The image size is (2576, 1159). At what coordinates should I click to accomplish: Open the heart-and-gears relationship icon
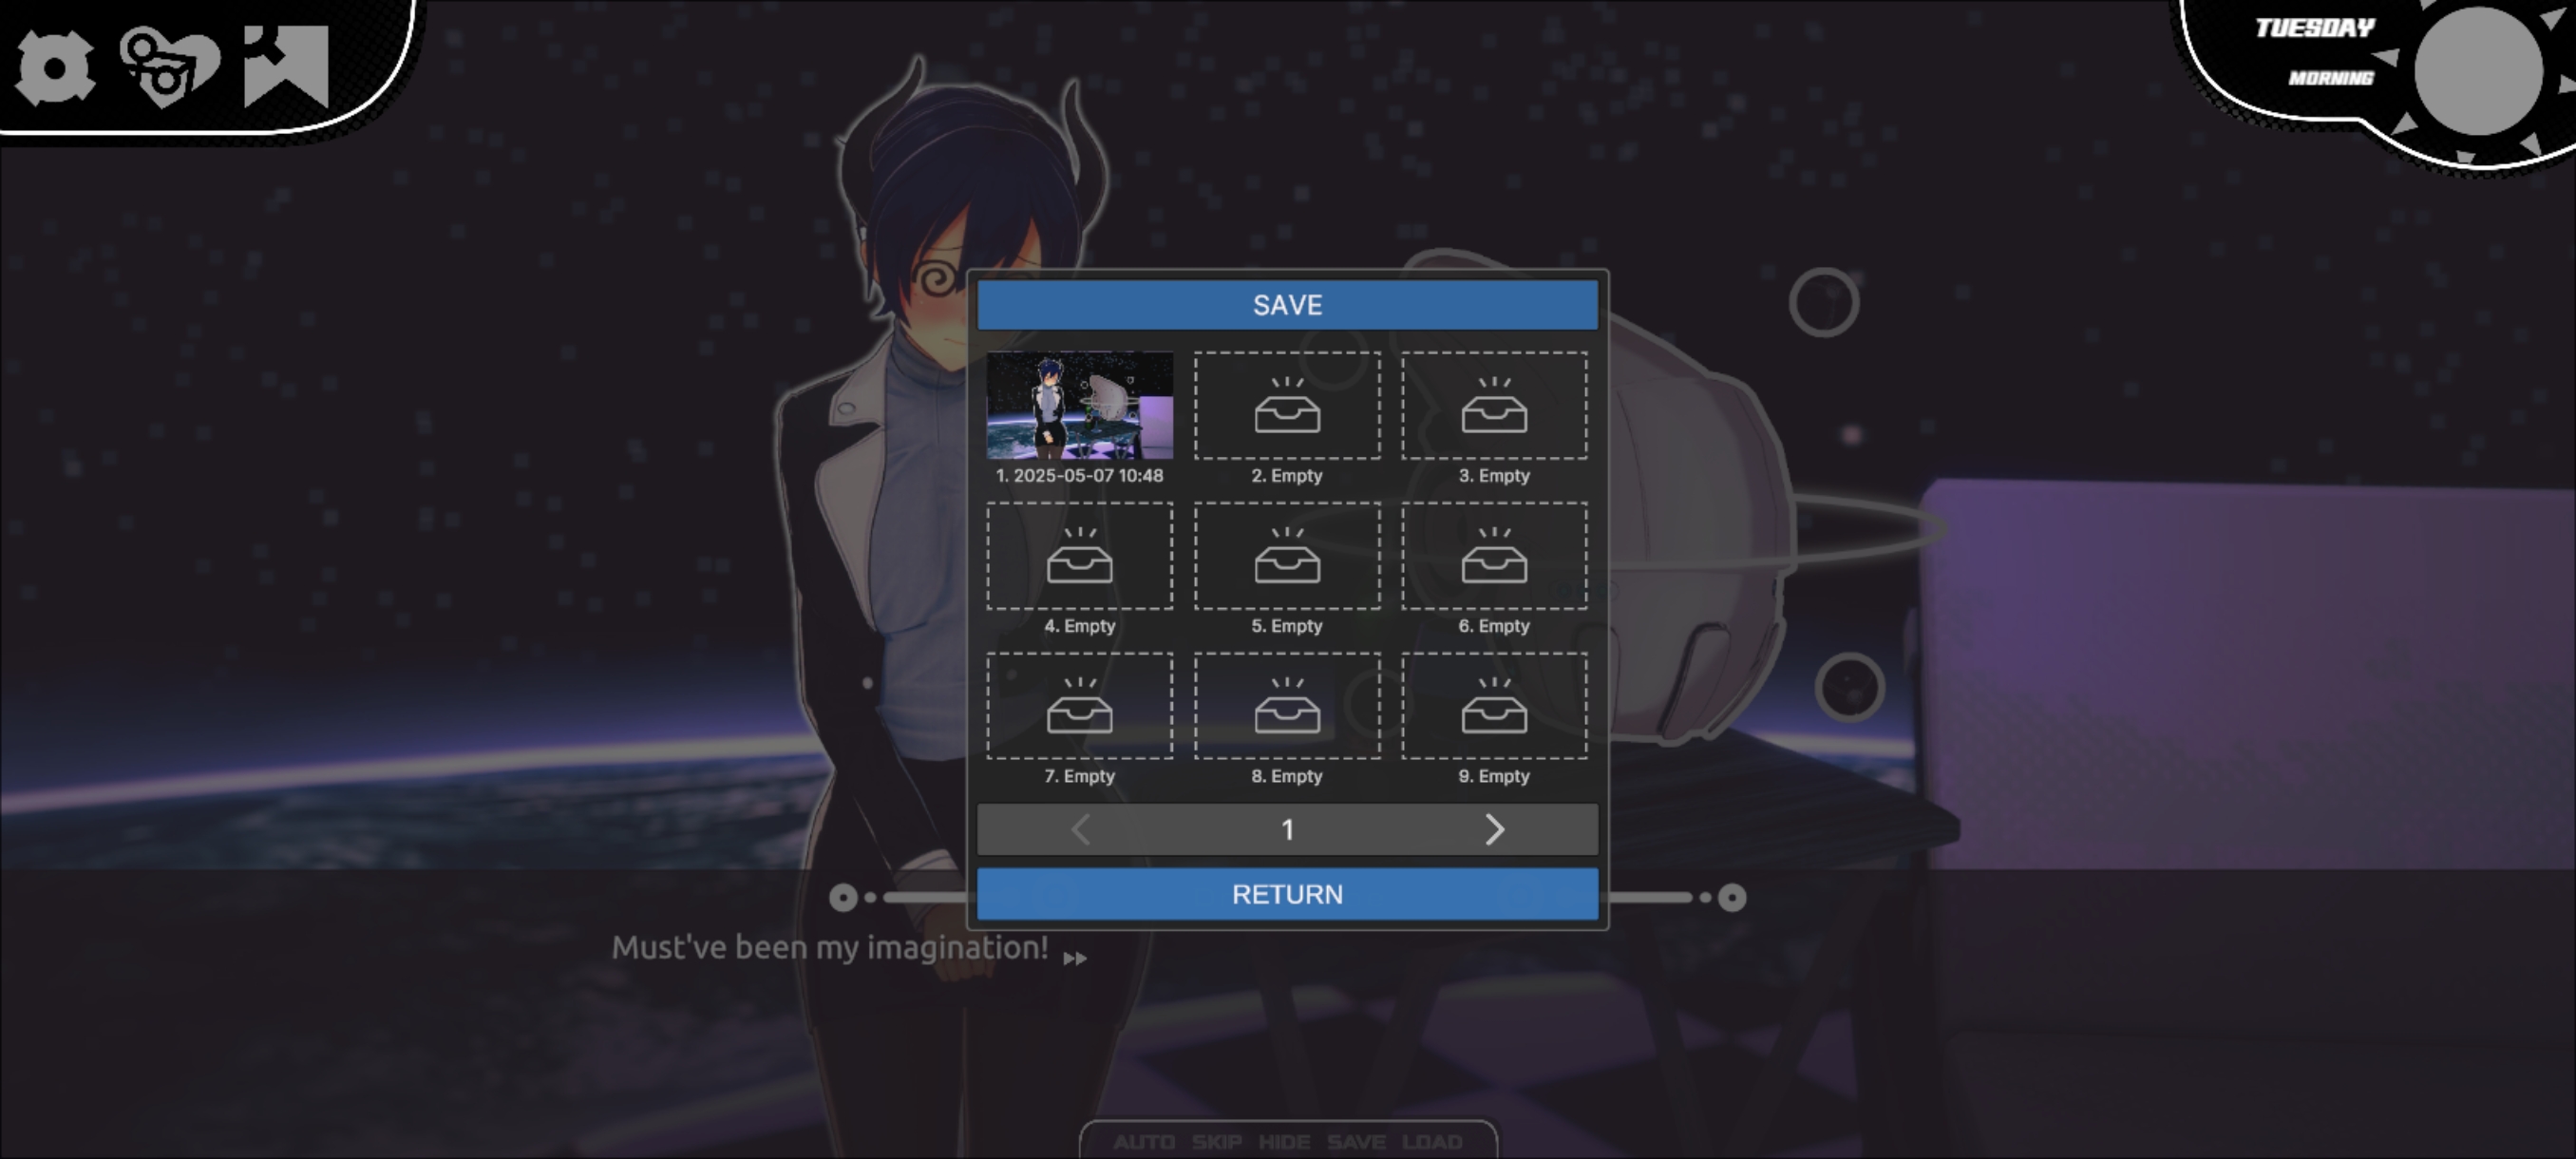(169, 67)
